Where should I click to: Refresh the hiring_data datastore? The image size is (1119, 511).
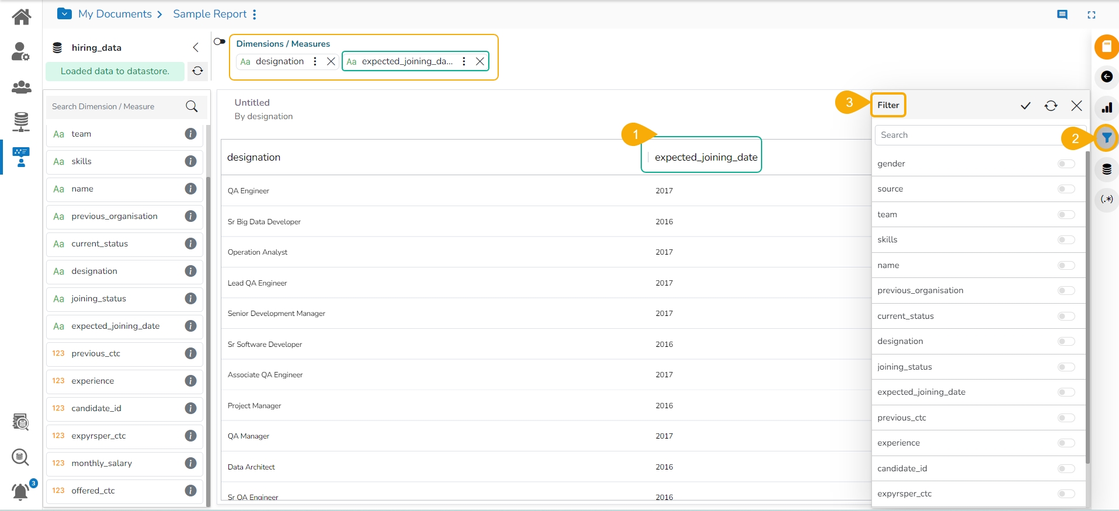point(197,71)
